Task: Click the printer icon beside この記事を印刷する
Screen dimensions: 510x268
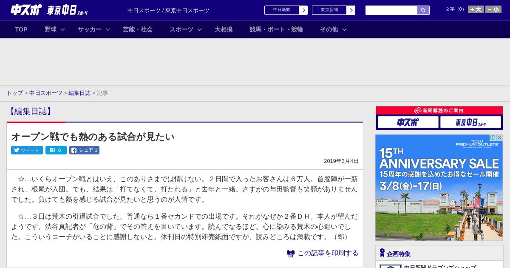Action: tap(291, 253)
